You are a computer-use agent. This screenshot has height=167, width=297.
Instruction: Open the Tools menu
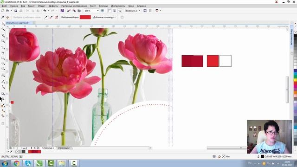click(x=118, y=6)
